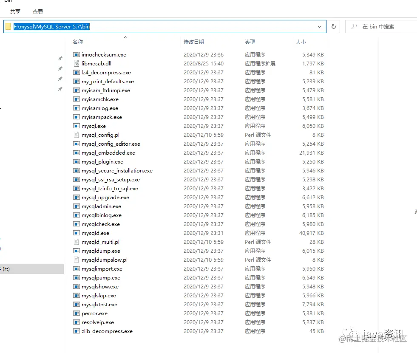
Task: Click the search magnifier icon
Action: pyautogui.click(x=354, y=26)
